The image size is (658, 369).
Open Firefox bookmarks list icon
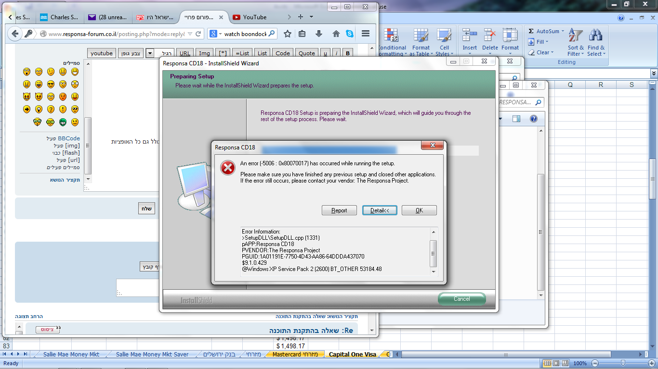pyautogui.click(x=302, y=34)
